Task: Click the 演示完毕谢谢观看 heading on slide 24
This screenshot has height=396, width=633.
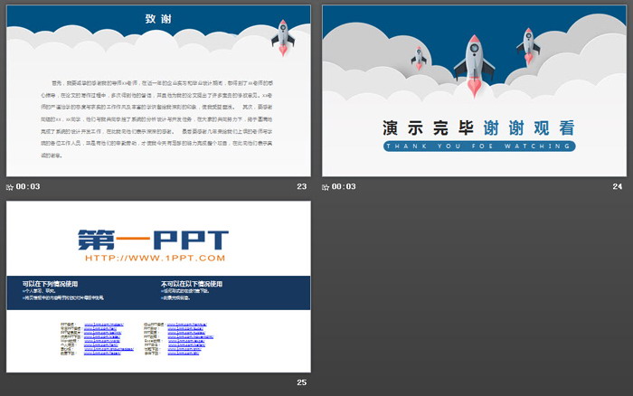Action: 478,128
